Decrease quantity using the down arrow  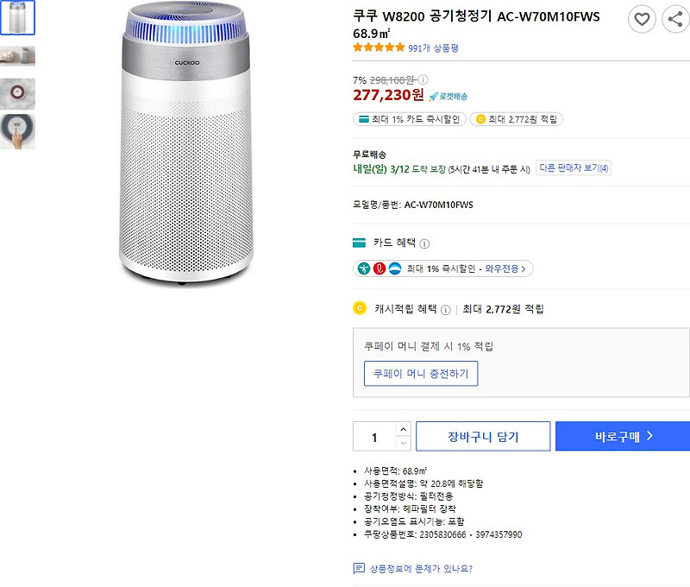pyautogui.click(x=403, y=442)
